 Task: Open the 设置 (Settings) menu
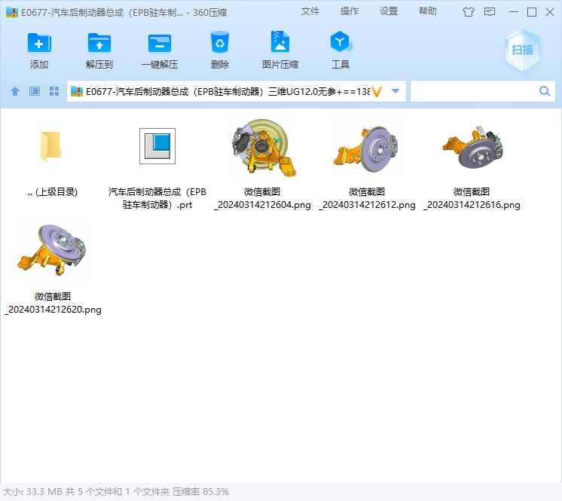(389, 11)
